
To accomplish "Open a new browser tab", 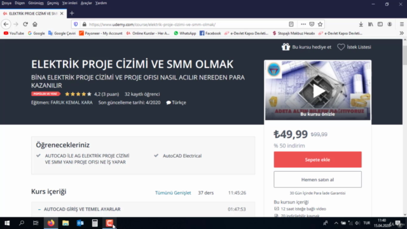I will tap(72, 13).
